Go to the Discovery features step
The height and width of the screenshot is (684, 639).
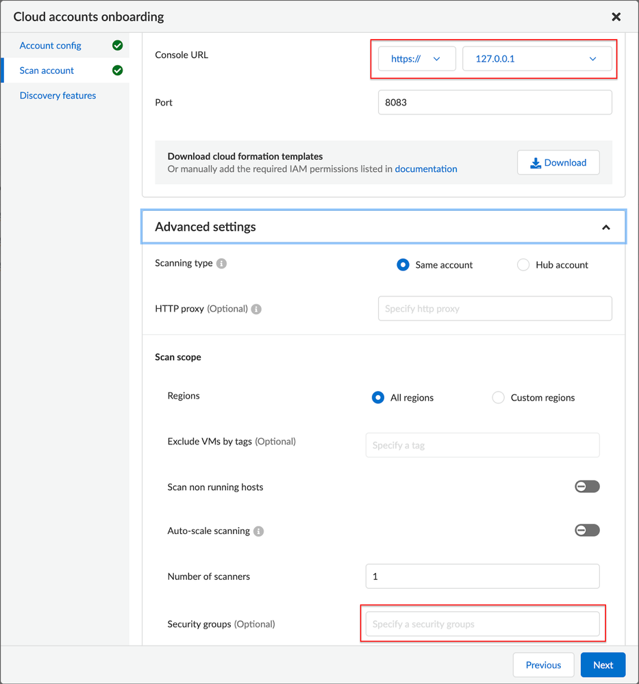[58, 96]
